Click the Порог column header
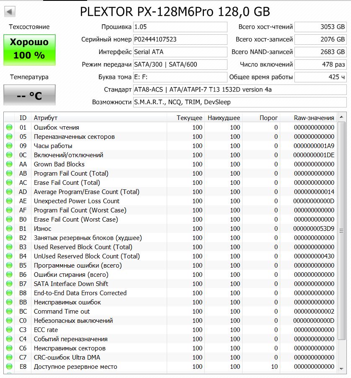 point(261,117)
